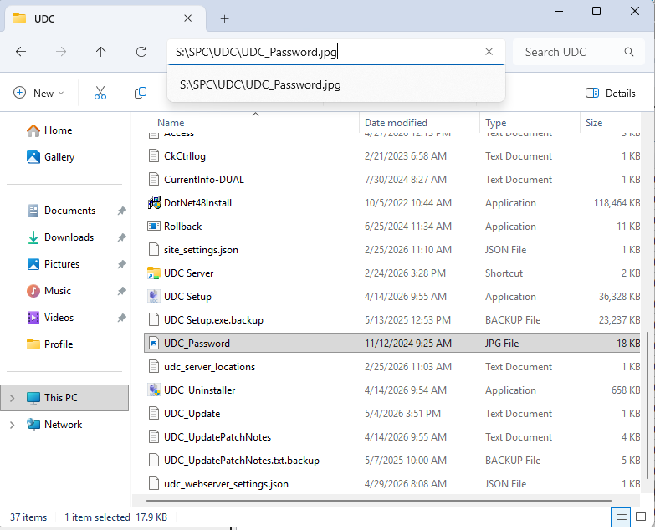The image size is (655, 530).
Task: Click the pin icon beside Pictures
Action: [x=121, y=264]
